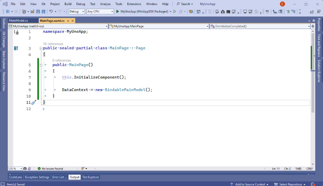
Task: Open the Git Changes side panel
Action: [4, 39]
